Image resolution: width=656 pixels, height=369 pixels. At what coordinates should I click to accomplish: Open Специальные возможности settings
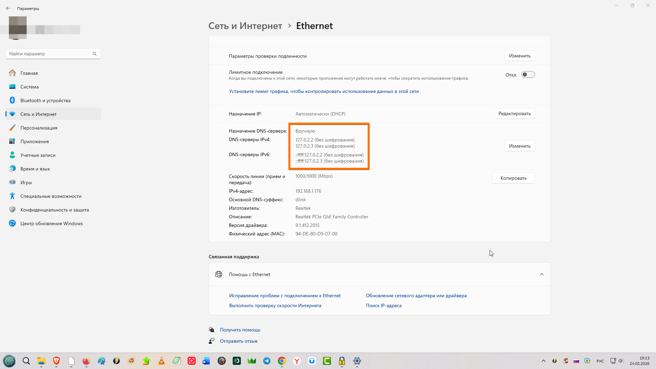click(51, 196)
